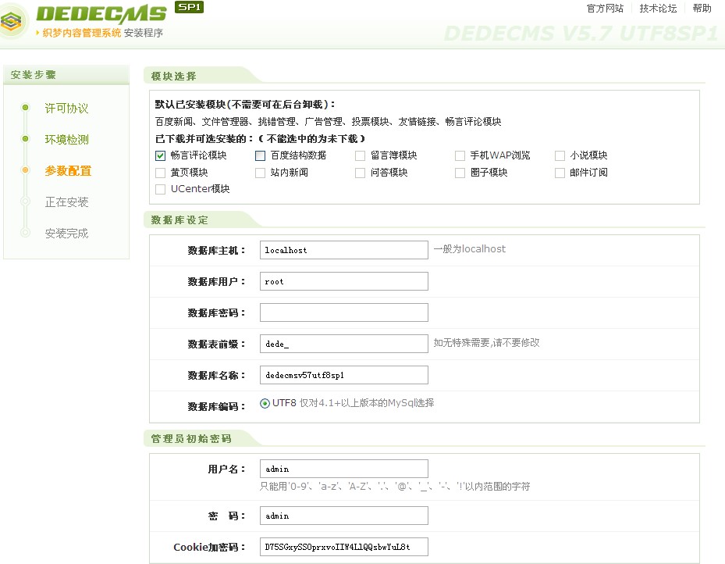Image resolution: width=725 pixels, height=564 pixels.
Task: Open the 帮助 link
Action: [x=702, y=9]
